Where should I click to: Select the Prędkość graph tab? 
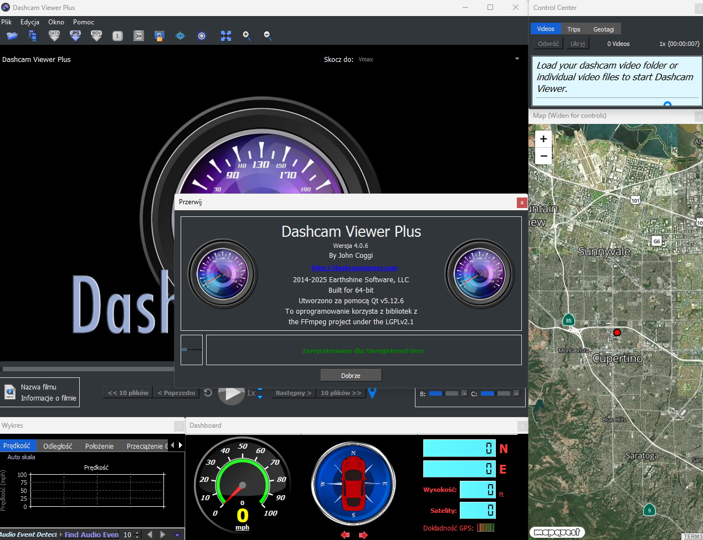tap(17, 445)
